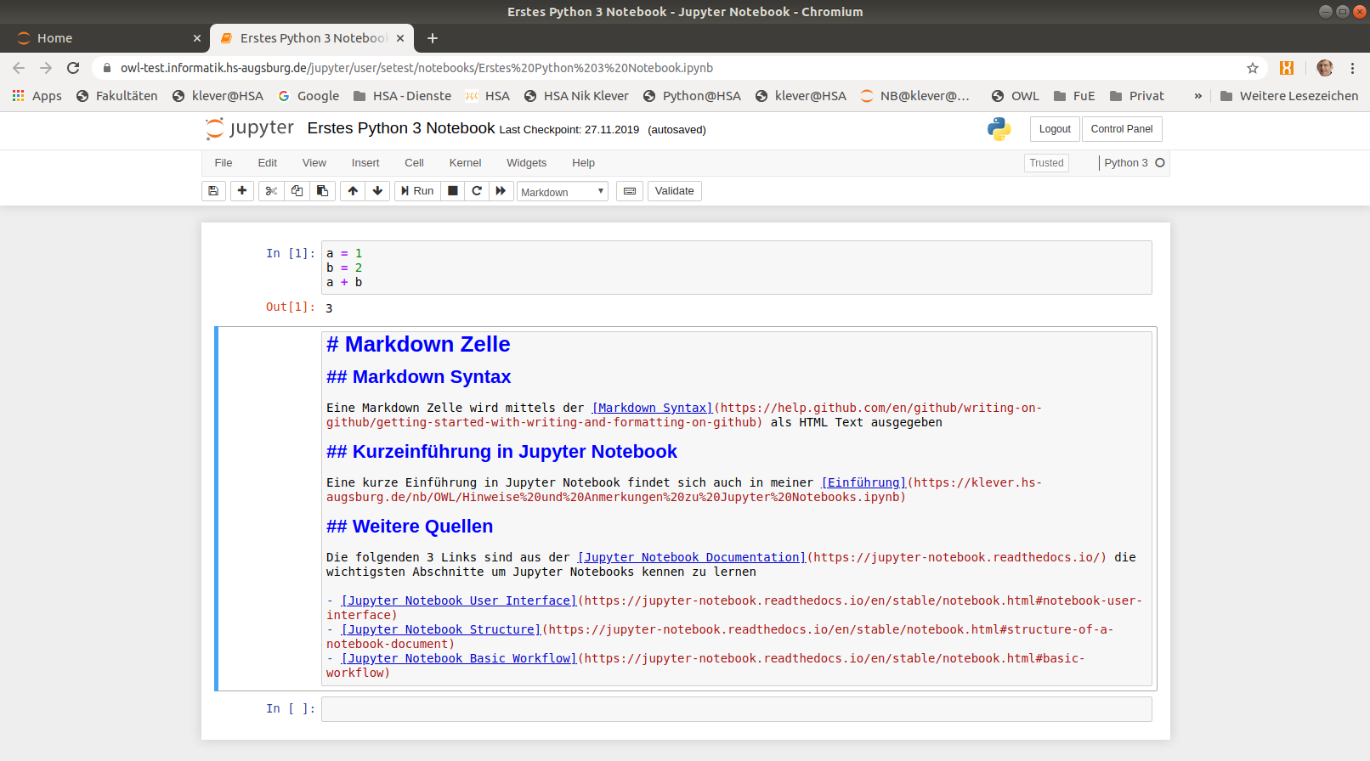Open the user profile avatar
1370x761 pixels.
[1324, 68]
